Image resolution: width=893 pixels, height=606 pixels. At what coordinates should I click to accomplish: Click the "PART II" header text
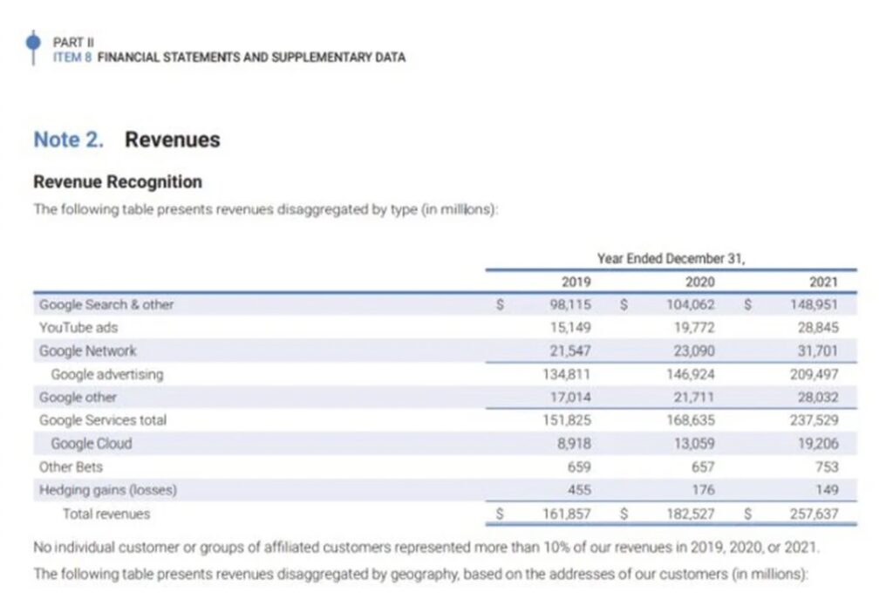[x=73, y=42]
